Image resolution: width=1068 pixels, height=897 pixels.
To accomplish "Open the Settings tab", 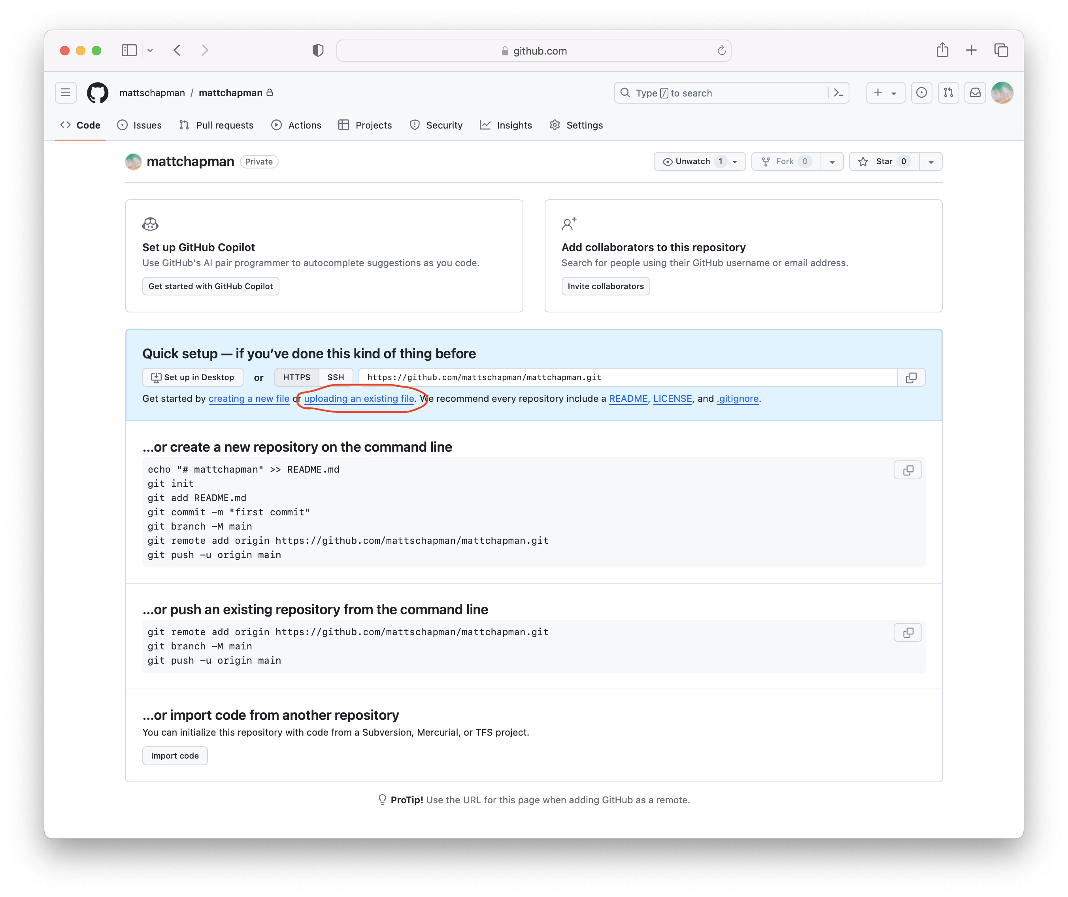I will pos(576,125).
